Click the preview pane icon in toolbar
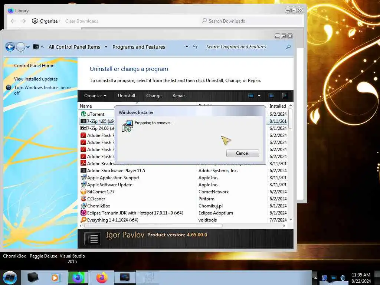 point(271,96)
